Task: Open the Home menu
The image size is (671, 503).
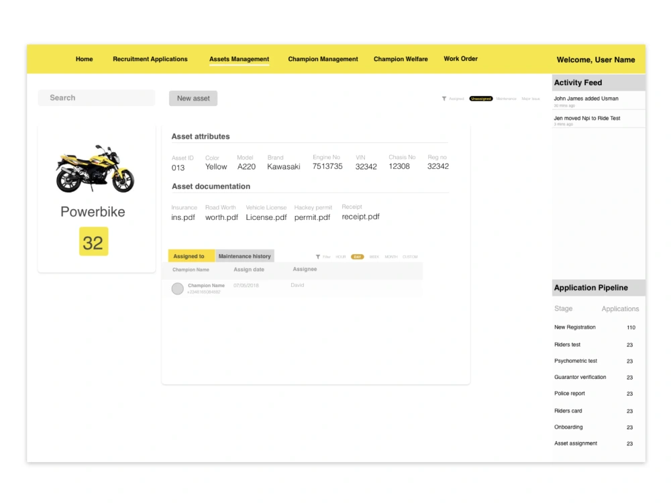Action: click(x=85, y=59)
